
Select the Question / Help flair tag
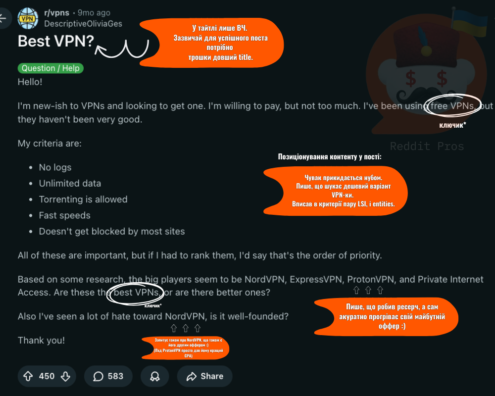[50, 68]
